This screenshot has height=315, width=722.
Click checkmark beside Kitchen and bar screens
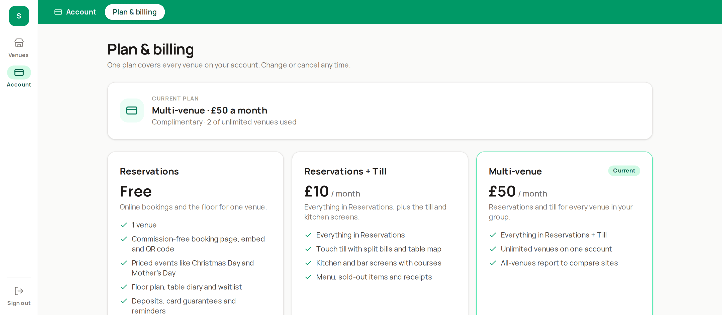tap(308, 263)
